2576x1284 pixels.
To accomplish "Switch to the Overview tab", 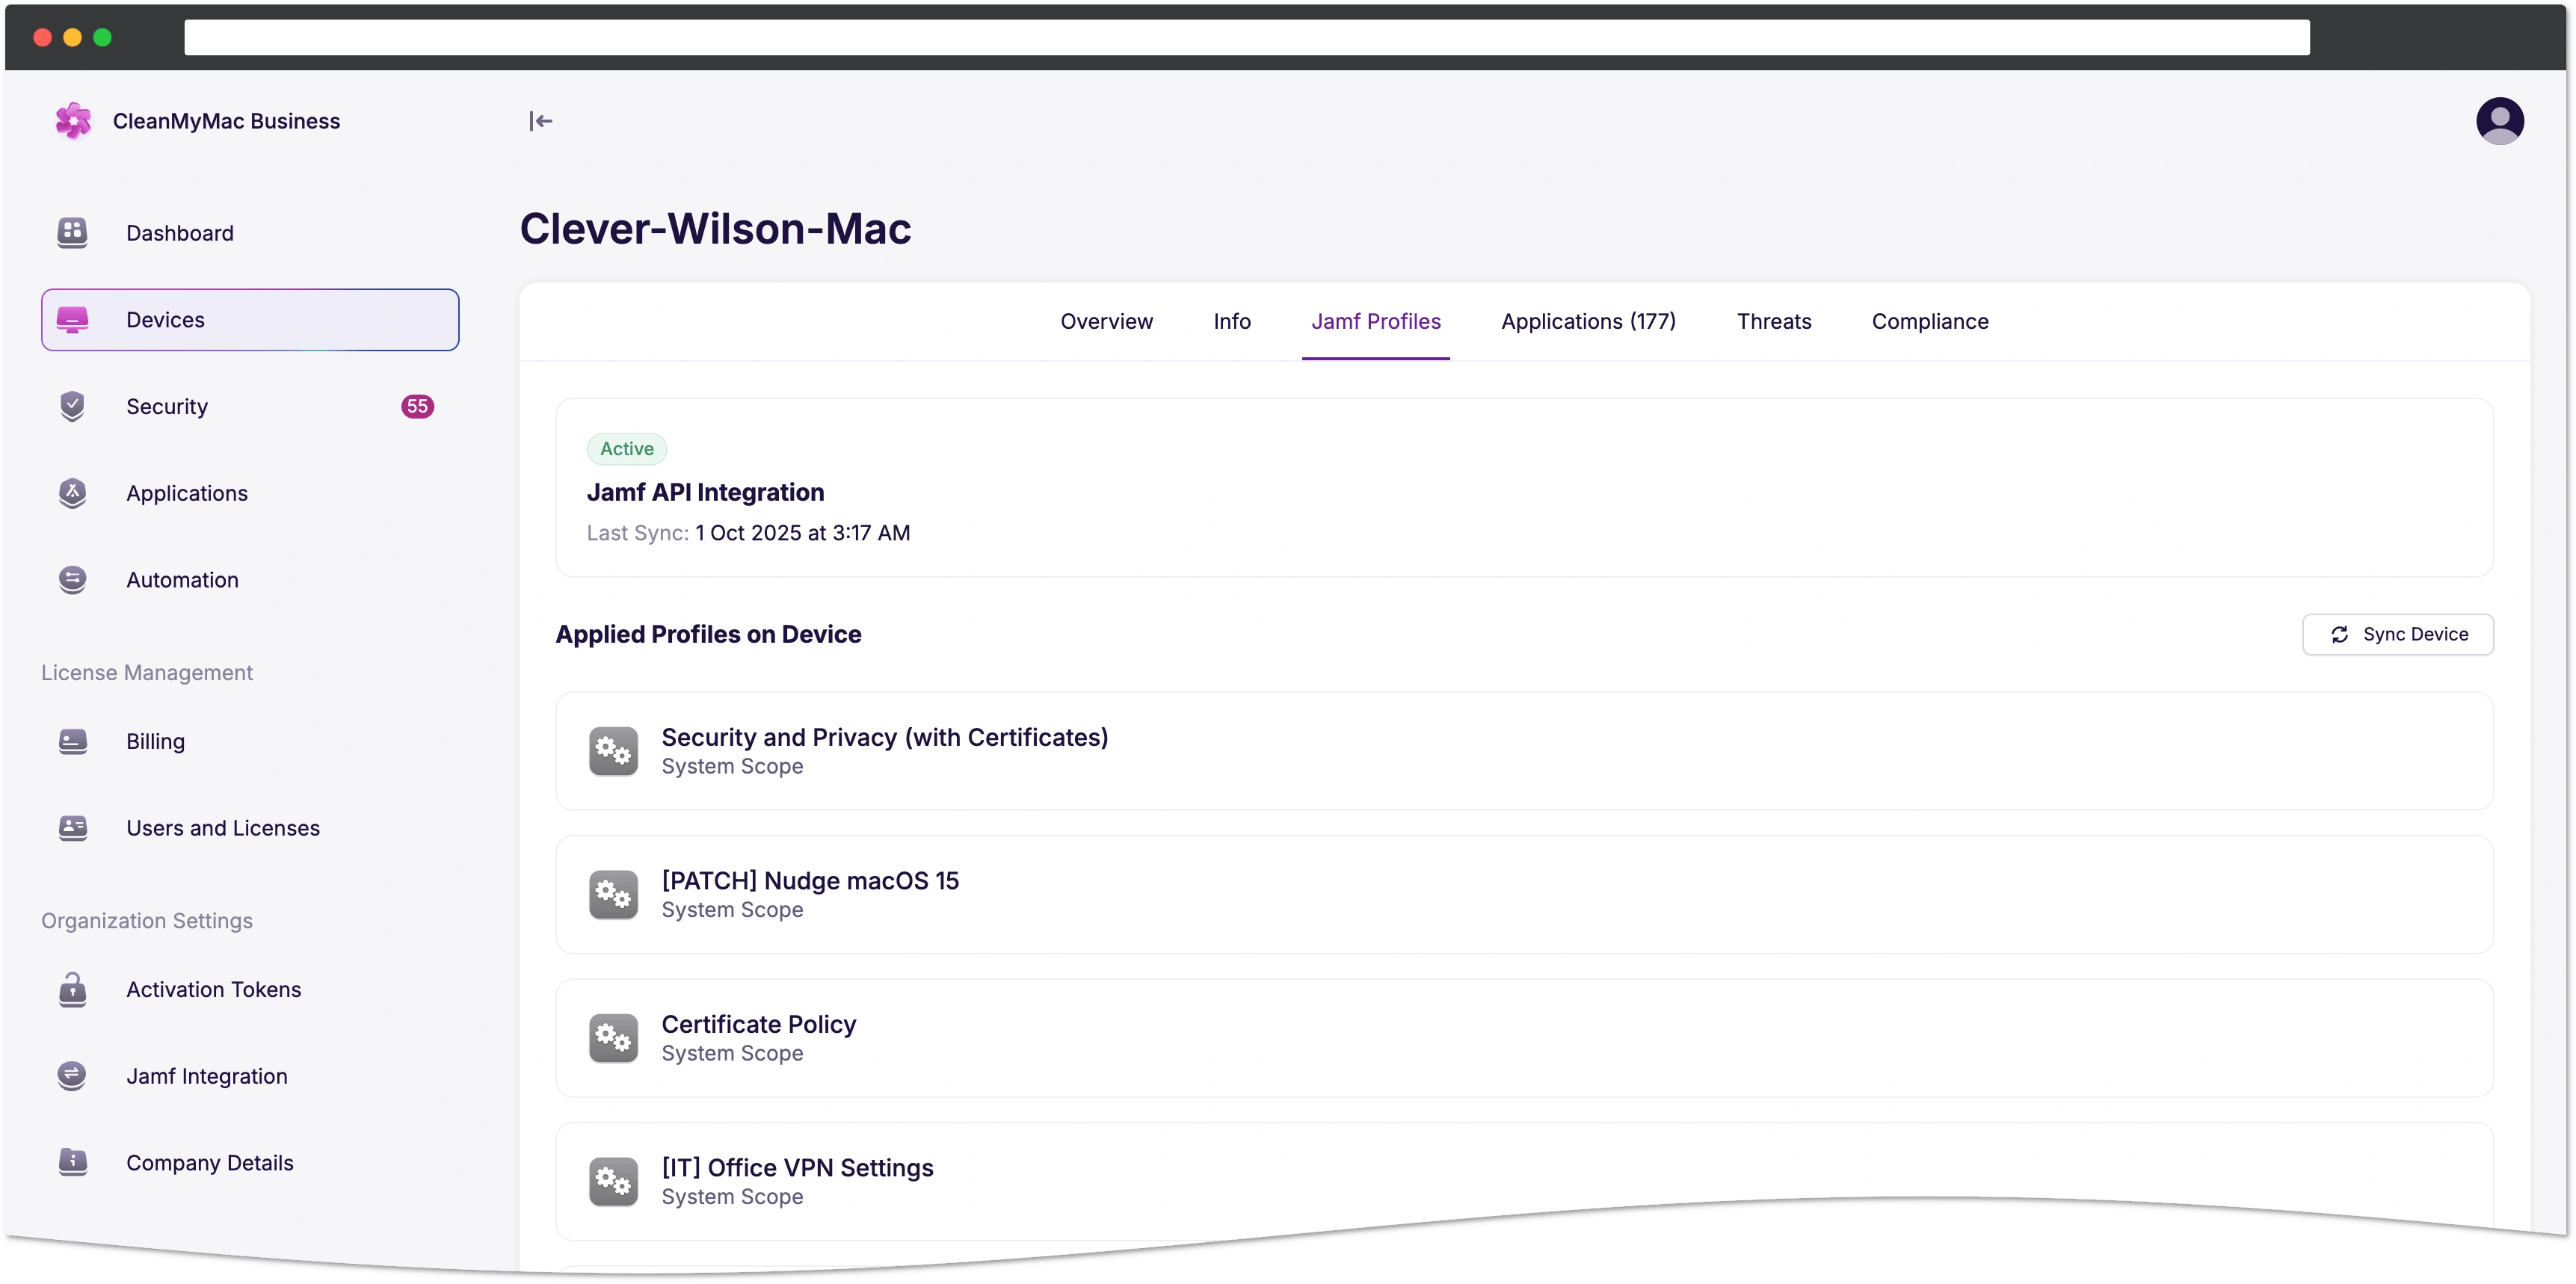I will (x=1106, y=322).
